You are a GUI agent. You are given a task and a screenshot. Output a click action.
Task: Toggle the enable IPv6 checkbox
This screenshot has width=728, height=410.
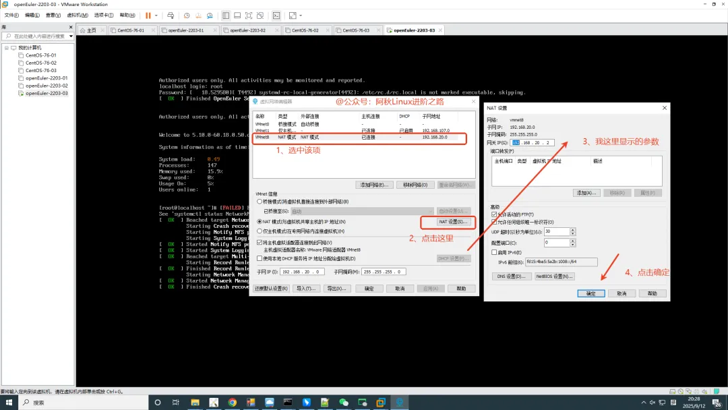click(494, 253)
